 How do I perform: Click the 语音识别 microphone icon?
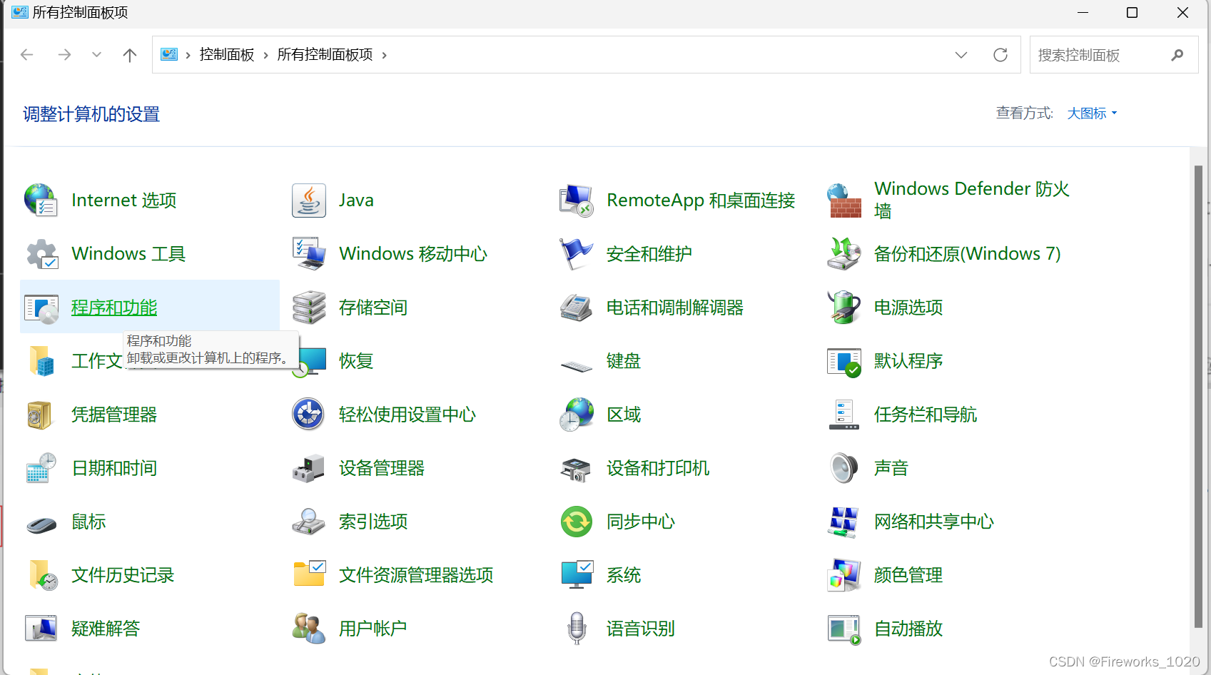point(577,629)
